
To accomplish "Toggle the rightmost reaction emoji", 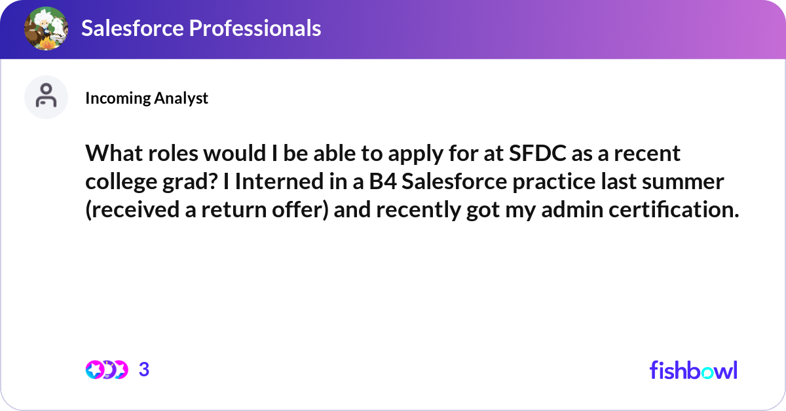I will pos(121,369).
